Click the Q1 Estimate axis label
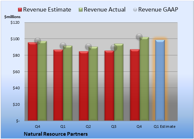 (165, 126)
